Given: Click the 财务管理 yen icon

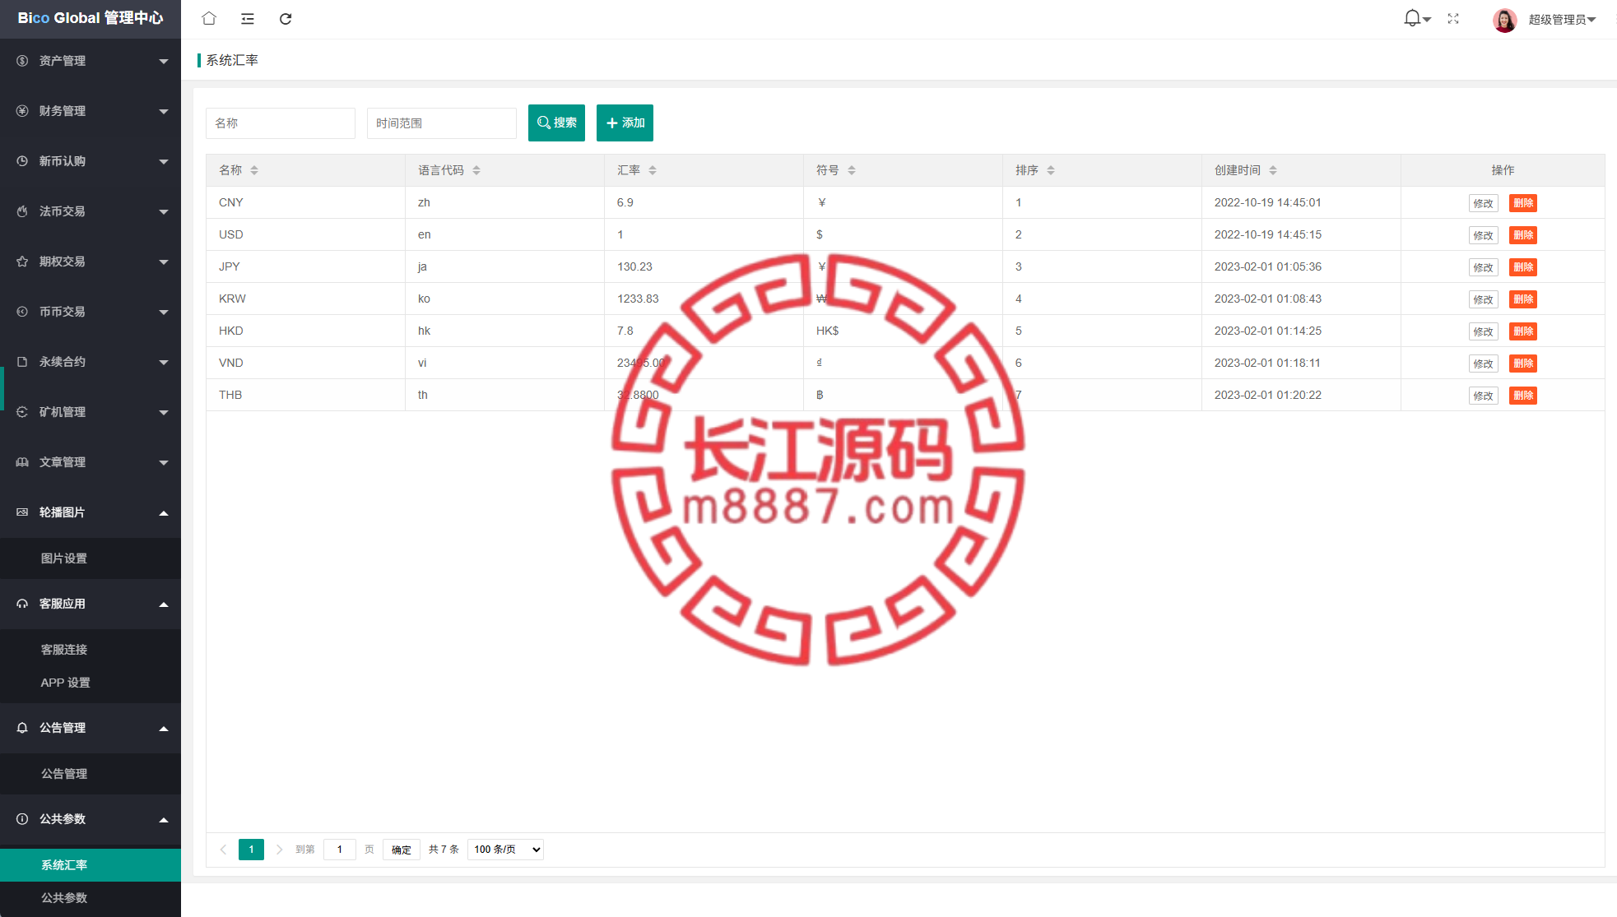Looking at the screenshot, I should (22, 111).
